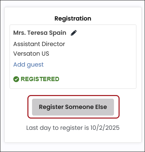
Task: Click the word Director in job title
Action: tap(54, 44)
